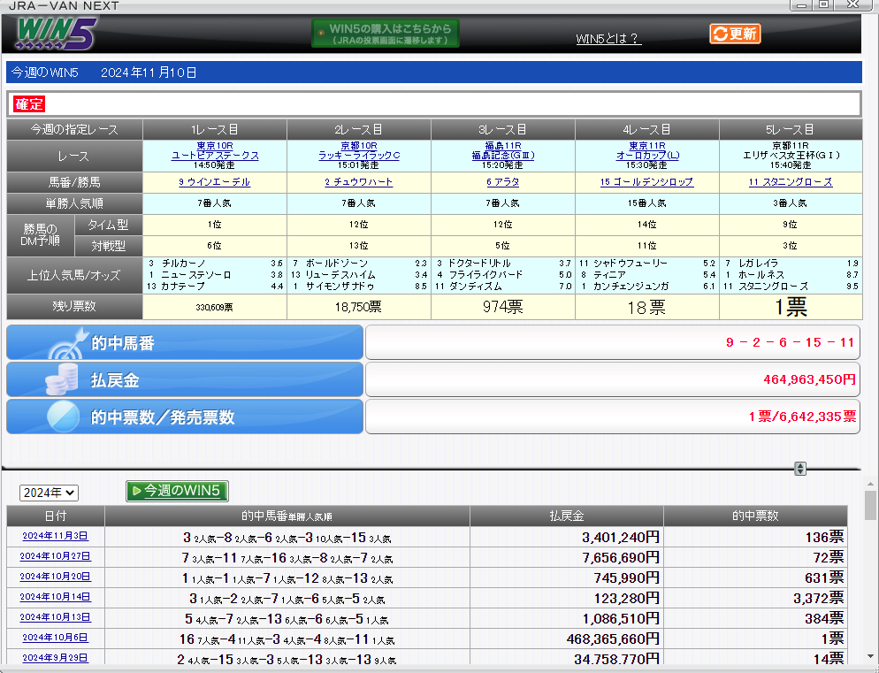This screenshot has height=673, width=879.
Task: Click the 今週のWIN5 green button
Action: pos(177,491)
